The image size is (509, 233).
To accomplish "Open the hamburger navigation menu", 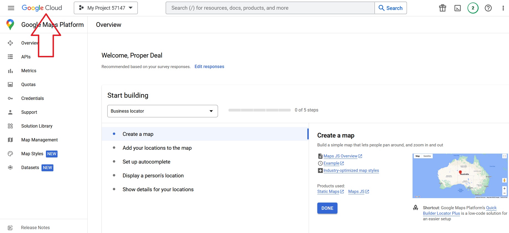I will pos(11,8).
